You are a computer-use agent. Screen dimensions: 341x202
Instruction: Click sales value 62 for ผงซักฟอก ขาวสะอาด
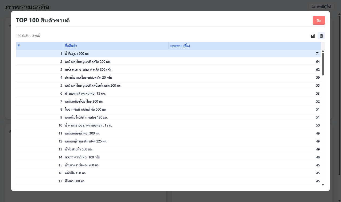[x=318, y=70]
